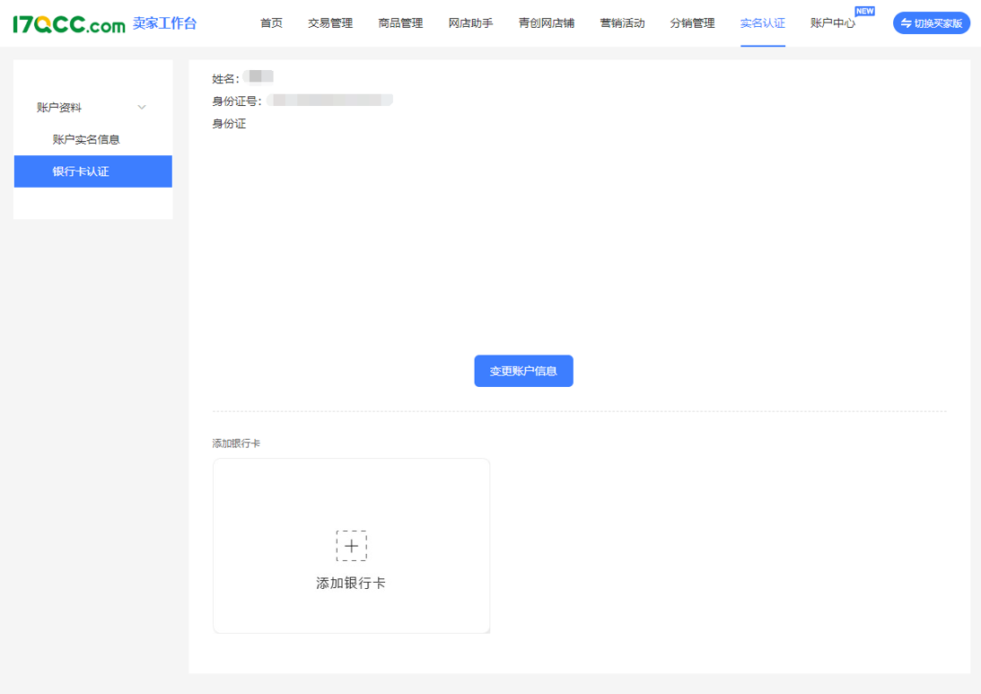Image resolution: width=981 pixels, height=694 pixels.
Task: Go to 商品管理 in navigation
Action: tap(400, 23)
